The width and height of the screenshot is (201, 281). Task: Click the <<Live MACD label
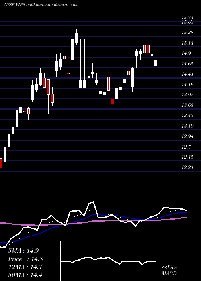coord(169,271)
